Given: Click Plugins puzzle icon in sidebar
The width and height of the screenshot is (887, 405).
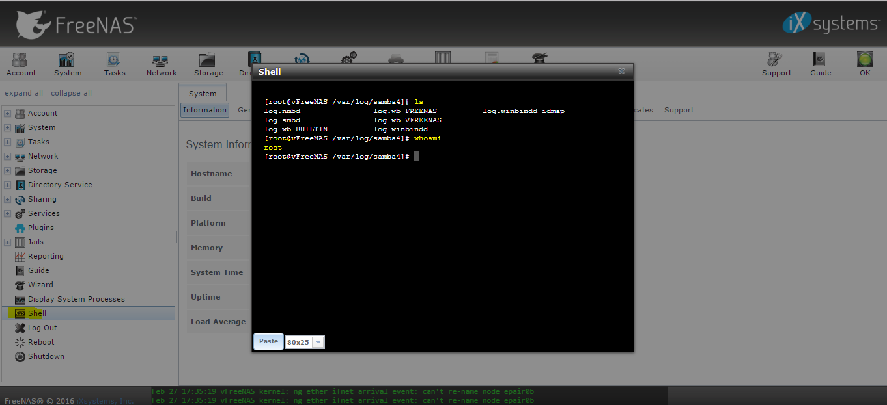Looking at the screenshot, I should 20,228.
